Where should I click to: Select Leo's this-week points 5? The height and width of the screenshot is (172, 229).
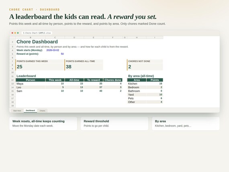point(55,87)
